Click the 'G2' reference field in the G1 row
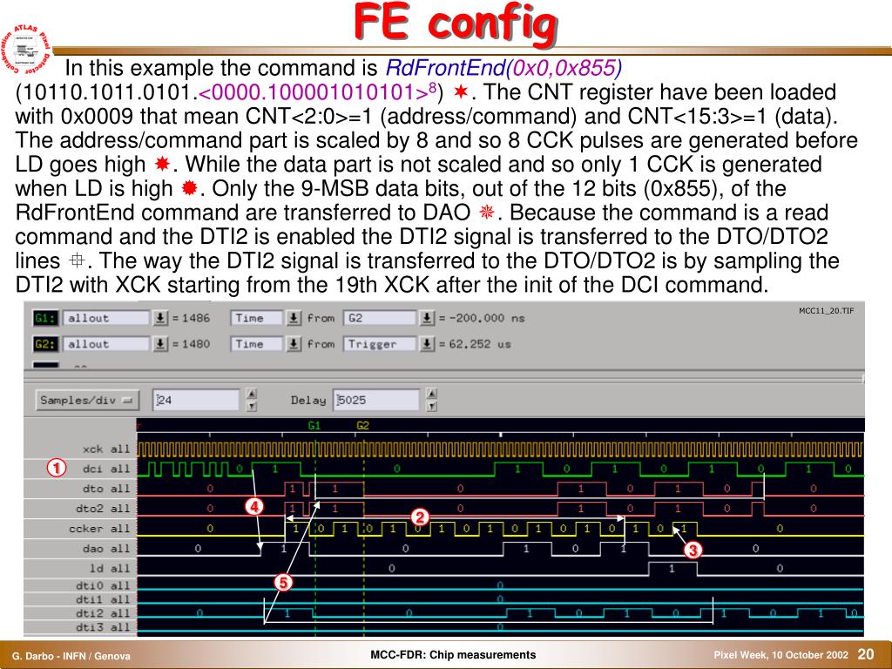The width and height of the screenshot is (892, 669). click(379, 318)
